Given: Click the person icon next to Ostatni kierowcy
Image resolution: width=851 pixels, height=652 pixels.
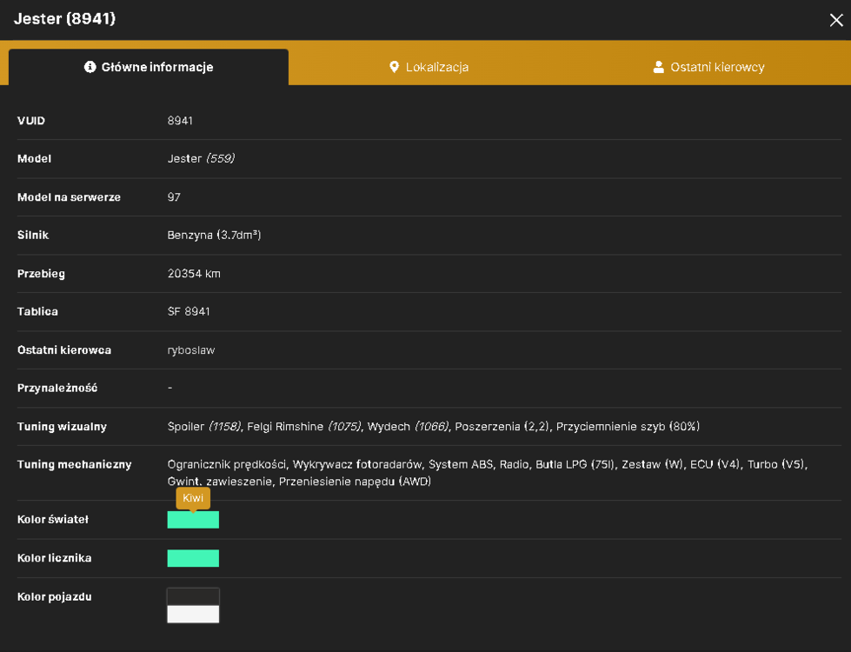Looking at the screenshot, I should click(658, 67).
